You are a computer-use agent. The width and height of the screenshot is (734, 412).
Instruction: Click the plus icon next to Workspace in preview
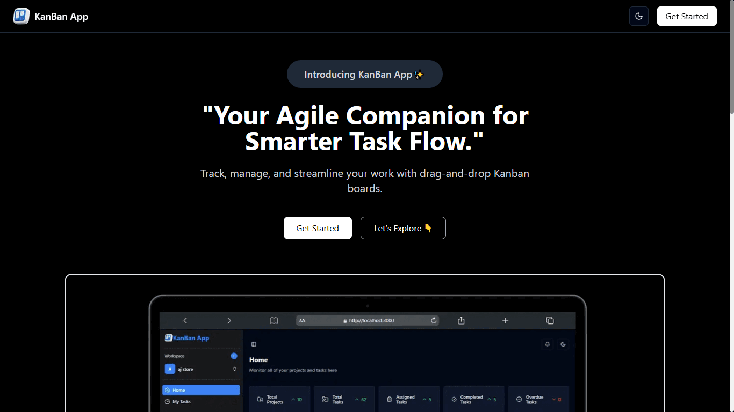coord(234,356)
